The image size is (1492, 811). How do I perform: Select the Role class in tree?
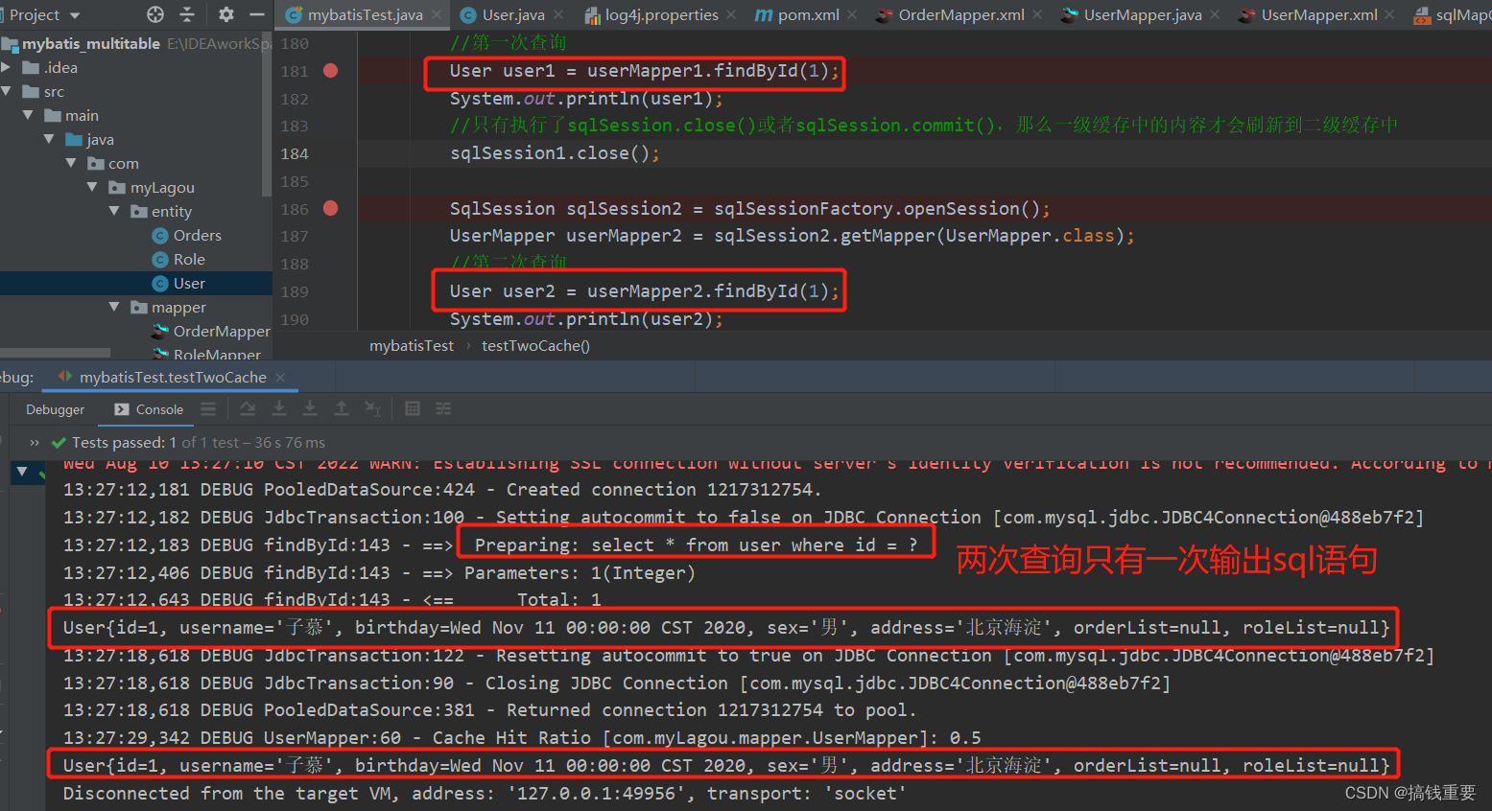(x=179, y=259)
